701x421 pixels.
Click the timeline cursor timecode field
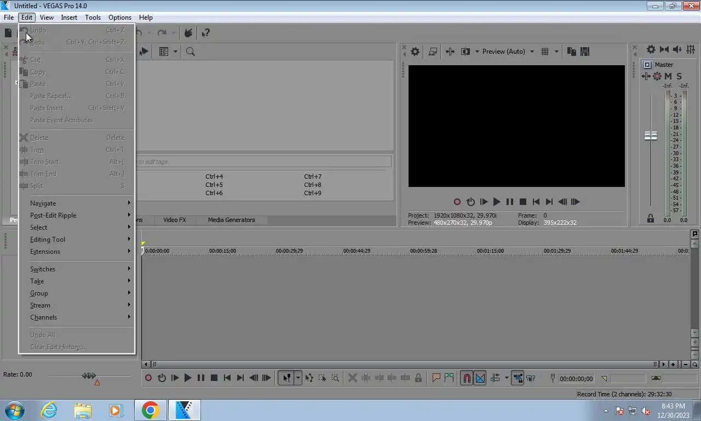(x=576, y=378)
